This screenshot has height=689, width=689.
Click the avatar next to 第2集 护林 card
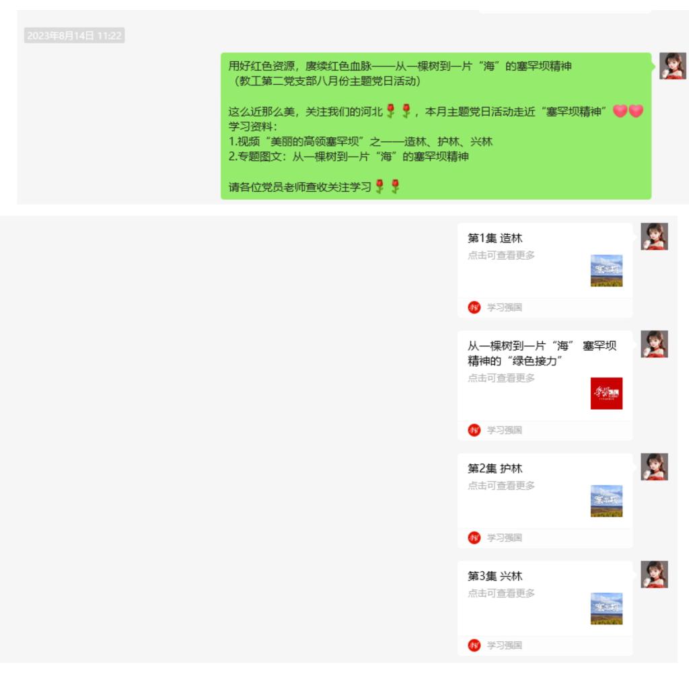[x=654, y=466]
